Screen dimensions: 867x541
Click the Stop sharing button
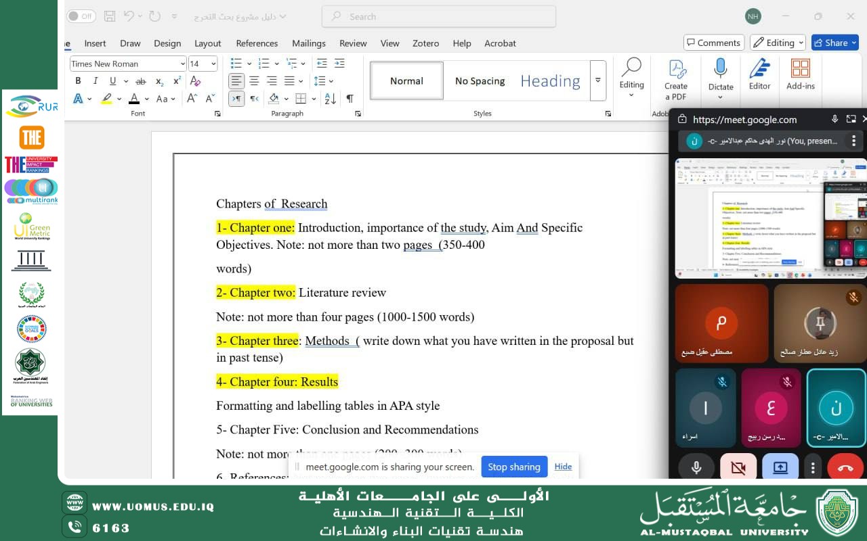point(513,467)
